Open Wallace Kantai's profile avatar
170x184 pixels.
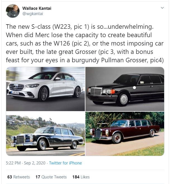pos(13,11)
